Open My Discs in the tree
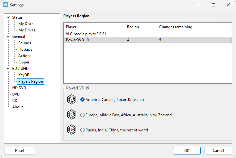This screenshot has width=236, height=158. [x=26, y=24]
